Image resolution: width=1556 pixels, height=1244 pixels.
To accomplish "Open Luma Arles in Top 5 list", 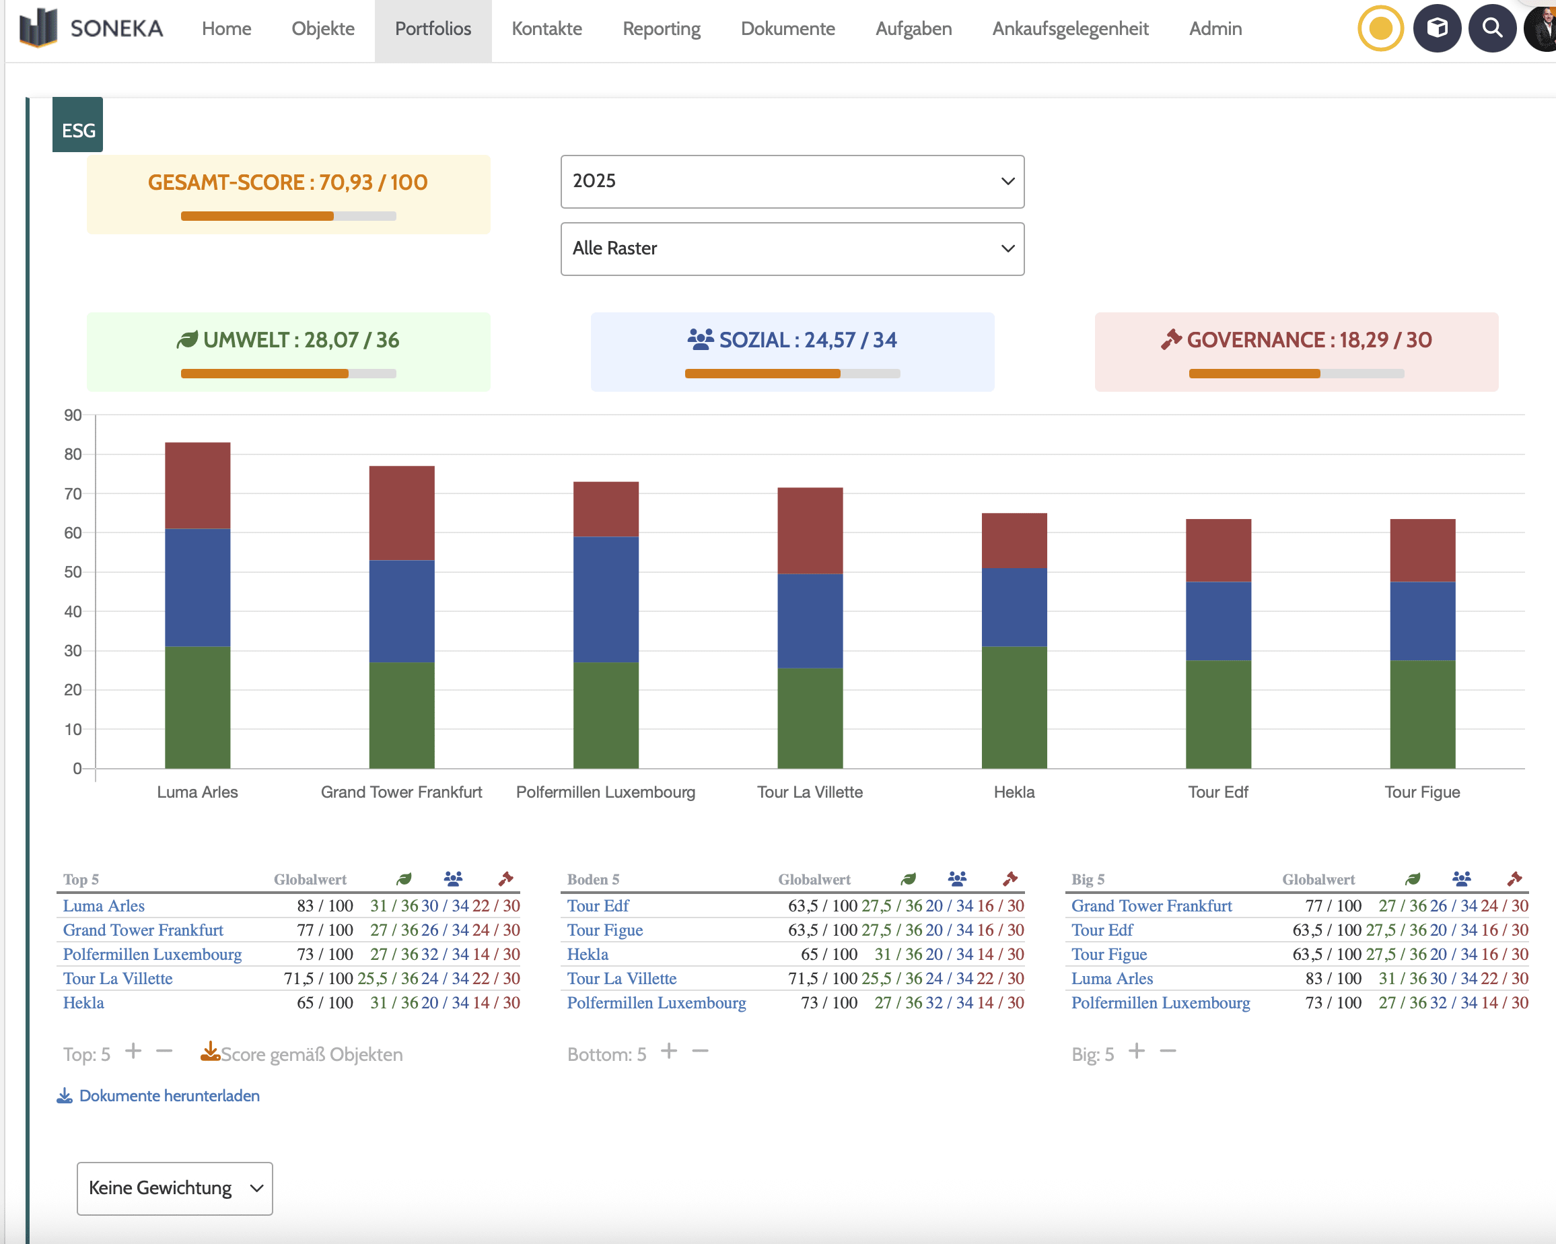I will (x=103, y=905).
